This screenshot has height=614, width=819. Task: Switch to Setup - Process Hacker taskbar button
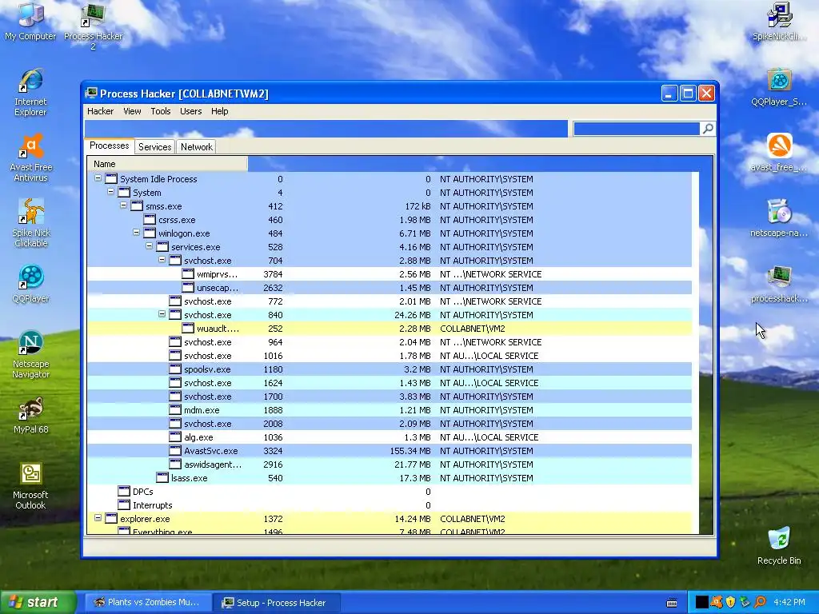277,603
